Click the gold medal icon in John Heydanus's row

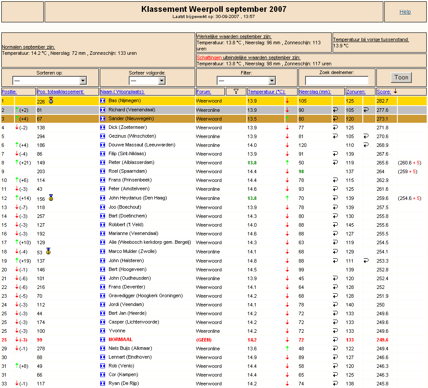point(51,198)
